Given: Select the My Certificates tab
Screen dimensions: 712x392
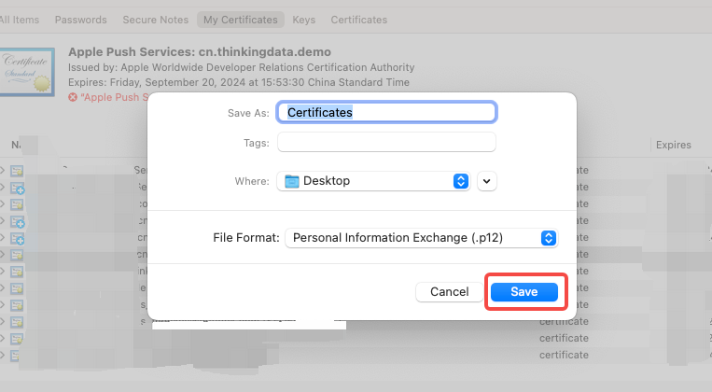Looking at the screenshot, I should click(x=240, y=20).
